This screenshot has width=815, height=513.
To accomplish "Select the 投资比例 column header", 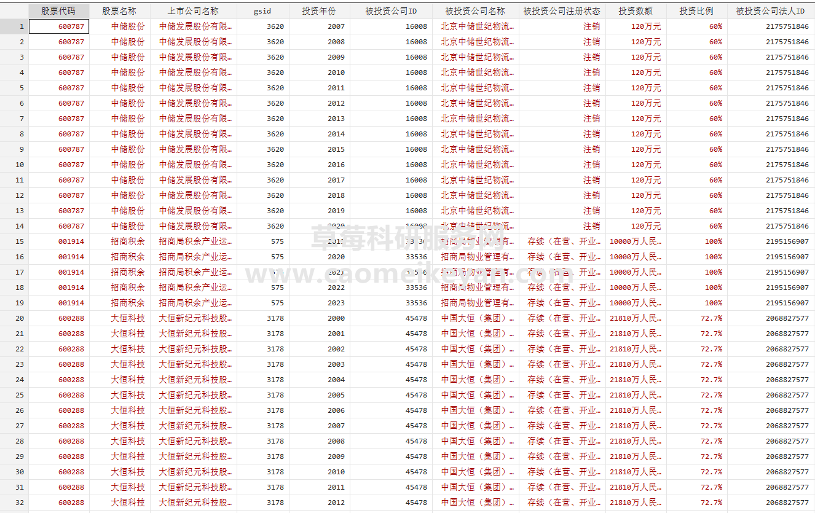I will 697,11.
